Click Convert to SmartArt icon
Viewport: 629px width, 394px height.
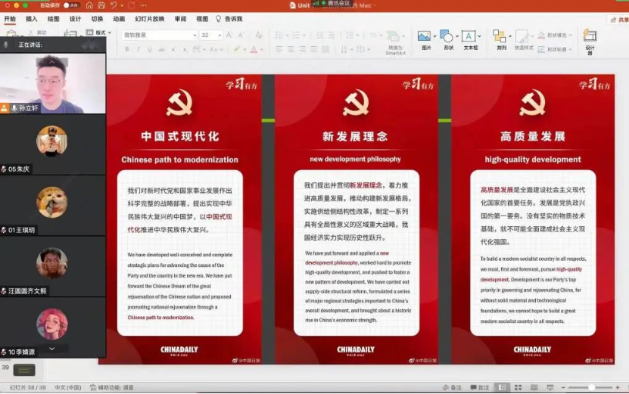[x=394, y=38]
